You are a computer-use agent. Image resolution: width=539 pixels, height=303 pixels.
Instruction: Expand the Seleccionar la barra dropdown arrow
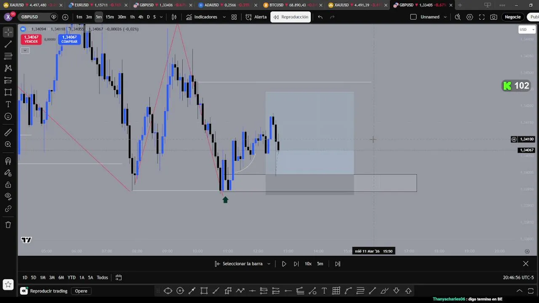(x=269, y=264)
